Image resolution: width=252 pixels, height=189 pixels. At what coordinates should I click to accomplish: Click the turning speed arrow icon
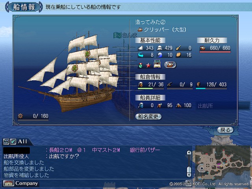pos(141,55)
